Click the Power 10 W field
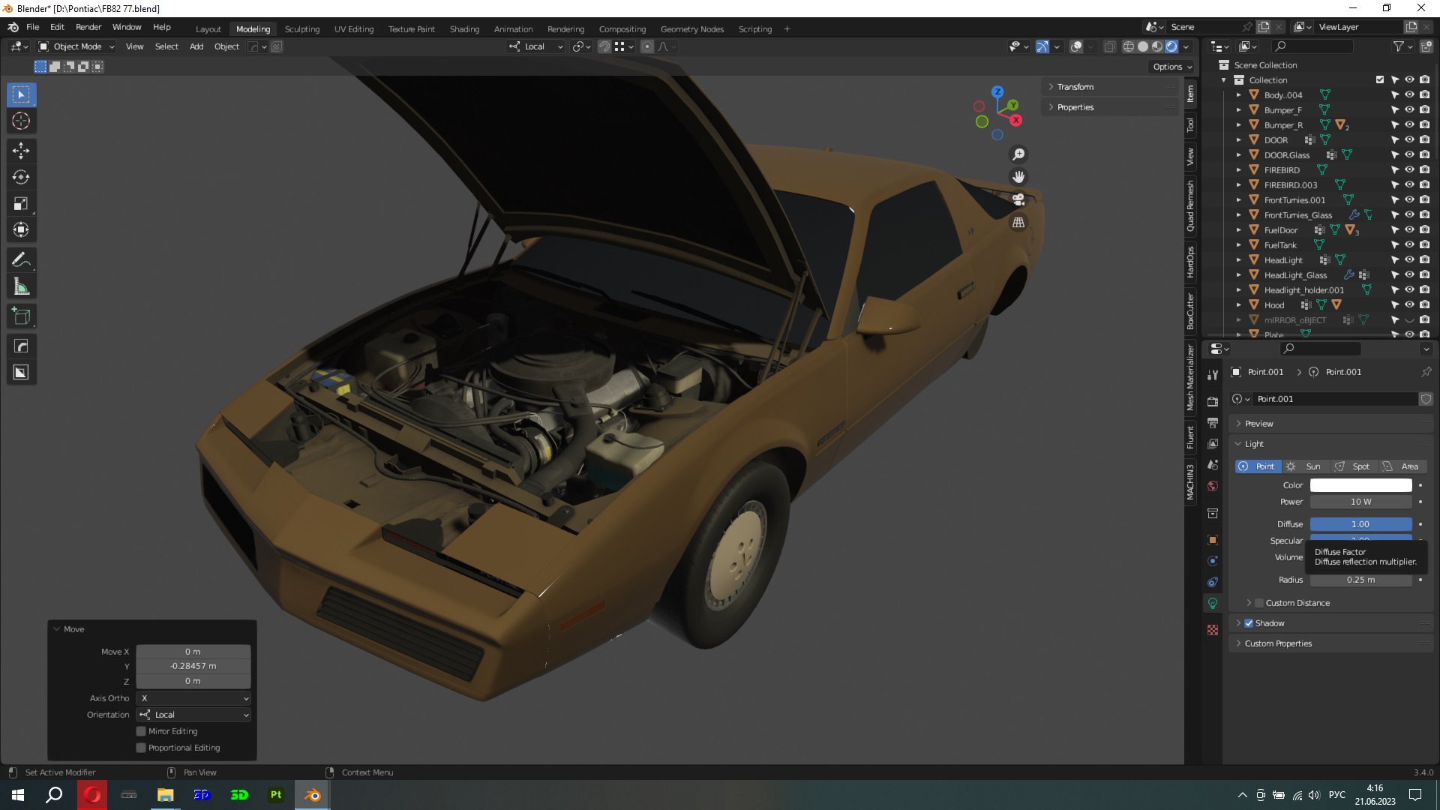 pyautogui.click(x=1360, y=502)
